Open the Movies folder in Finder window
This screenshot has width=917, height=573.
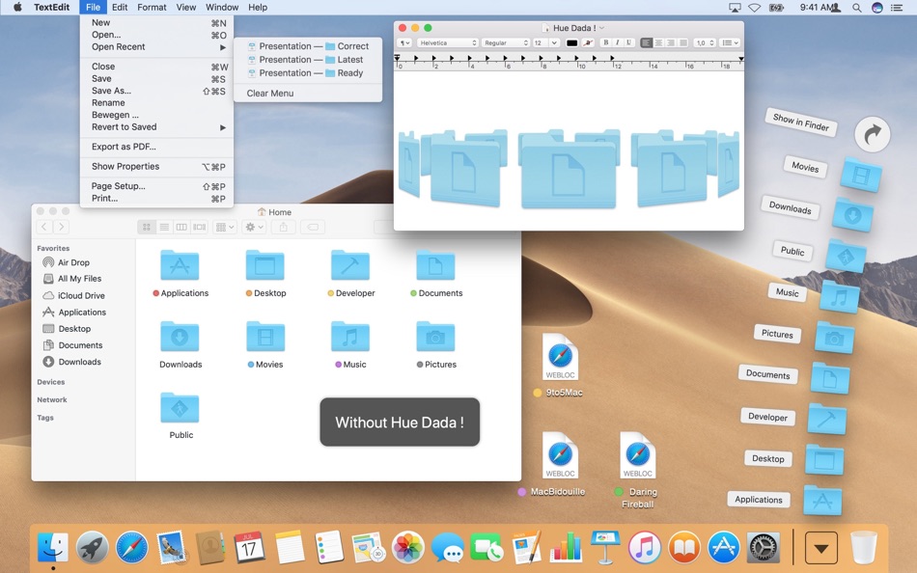[264, 338]
